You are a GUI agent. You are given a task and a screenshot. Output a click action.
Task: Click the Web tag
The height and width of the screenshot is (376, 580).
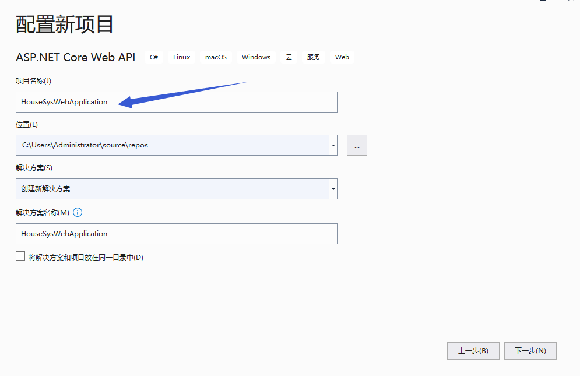[342, 57]
